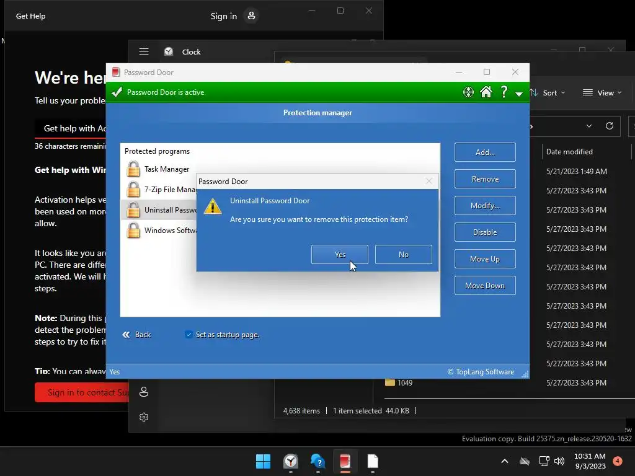Close the Password Door confirmation dialog
The image size is (635, 476).
click(x=429, y=182)
